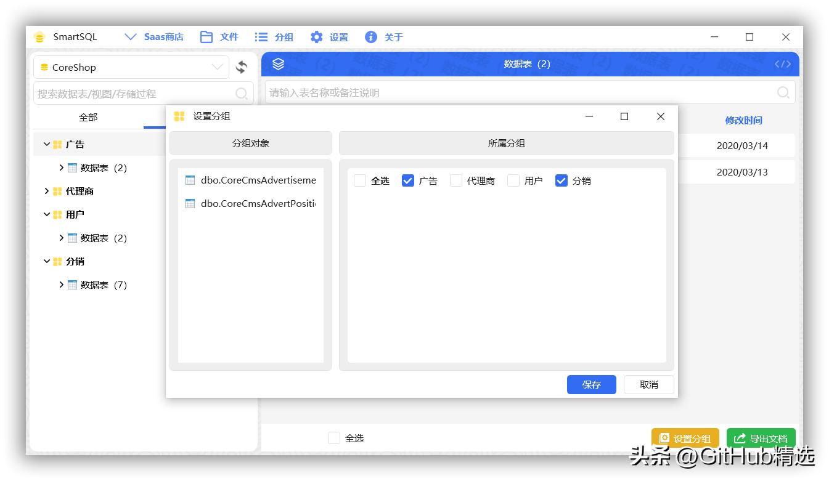Click the 保存 button to save groups

click(590, 384)
